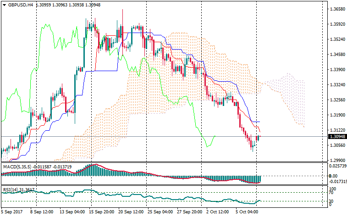Screen dimensions: 347x217
Task: Click the MACD histogram bars at right end
Action: [257, 179]
